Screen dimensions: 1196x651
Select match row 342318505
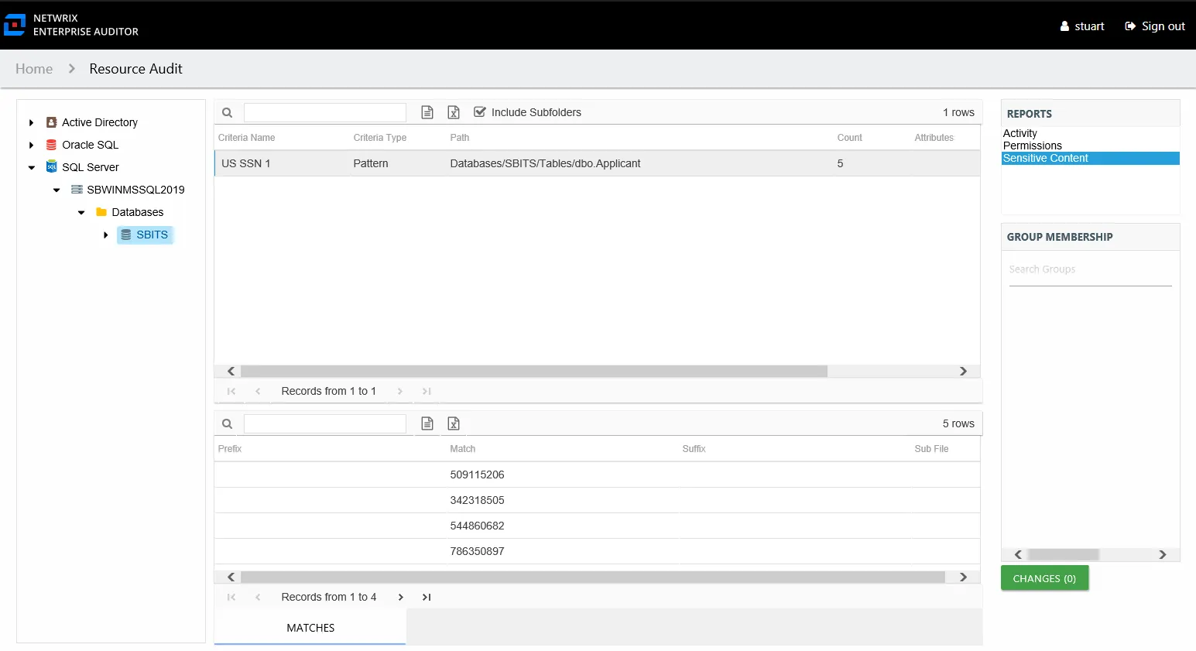tap(597, 500)
